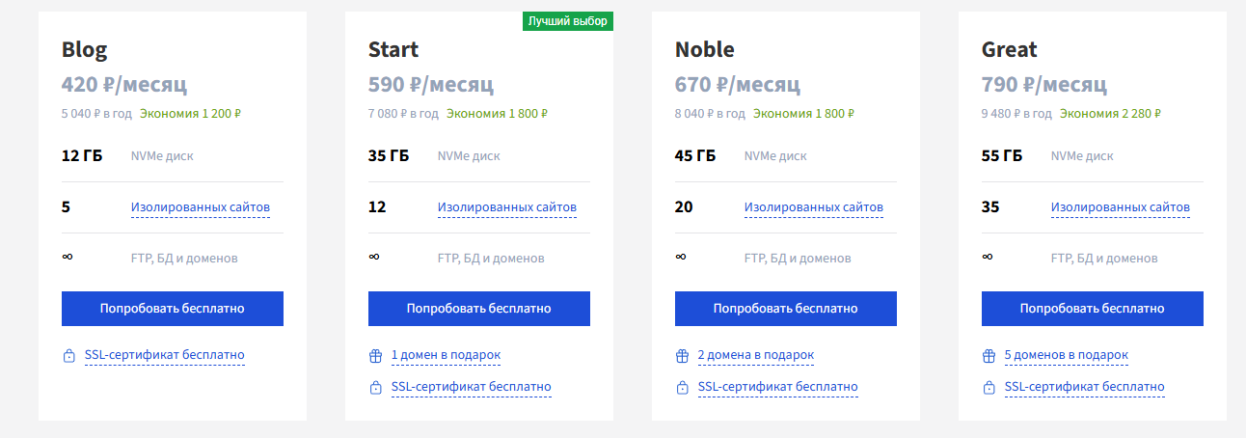Click the gift icon in Start plan
This screenshot has height=438, width=1246.
click(x=376, y=356)
